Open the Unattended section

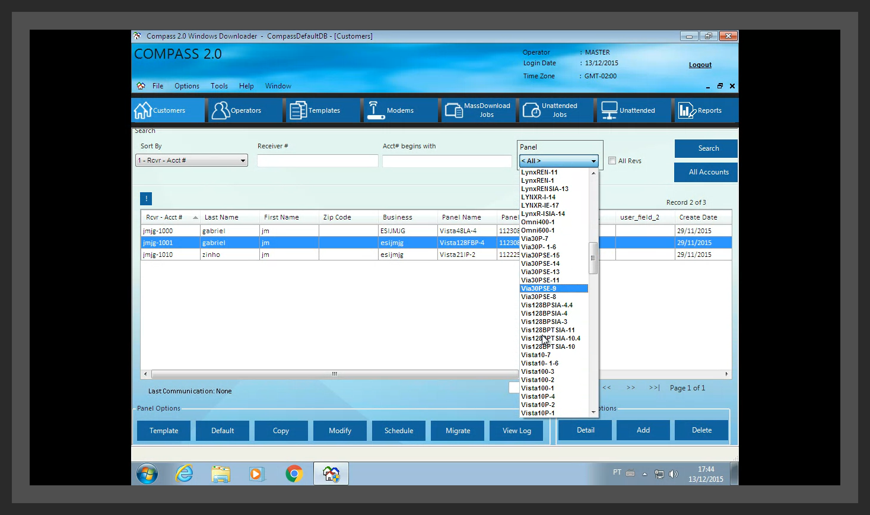pyautogui.click(x=634, y=110)
